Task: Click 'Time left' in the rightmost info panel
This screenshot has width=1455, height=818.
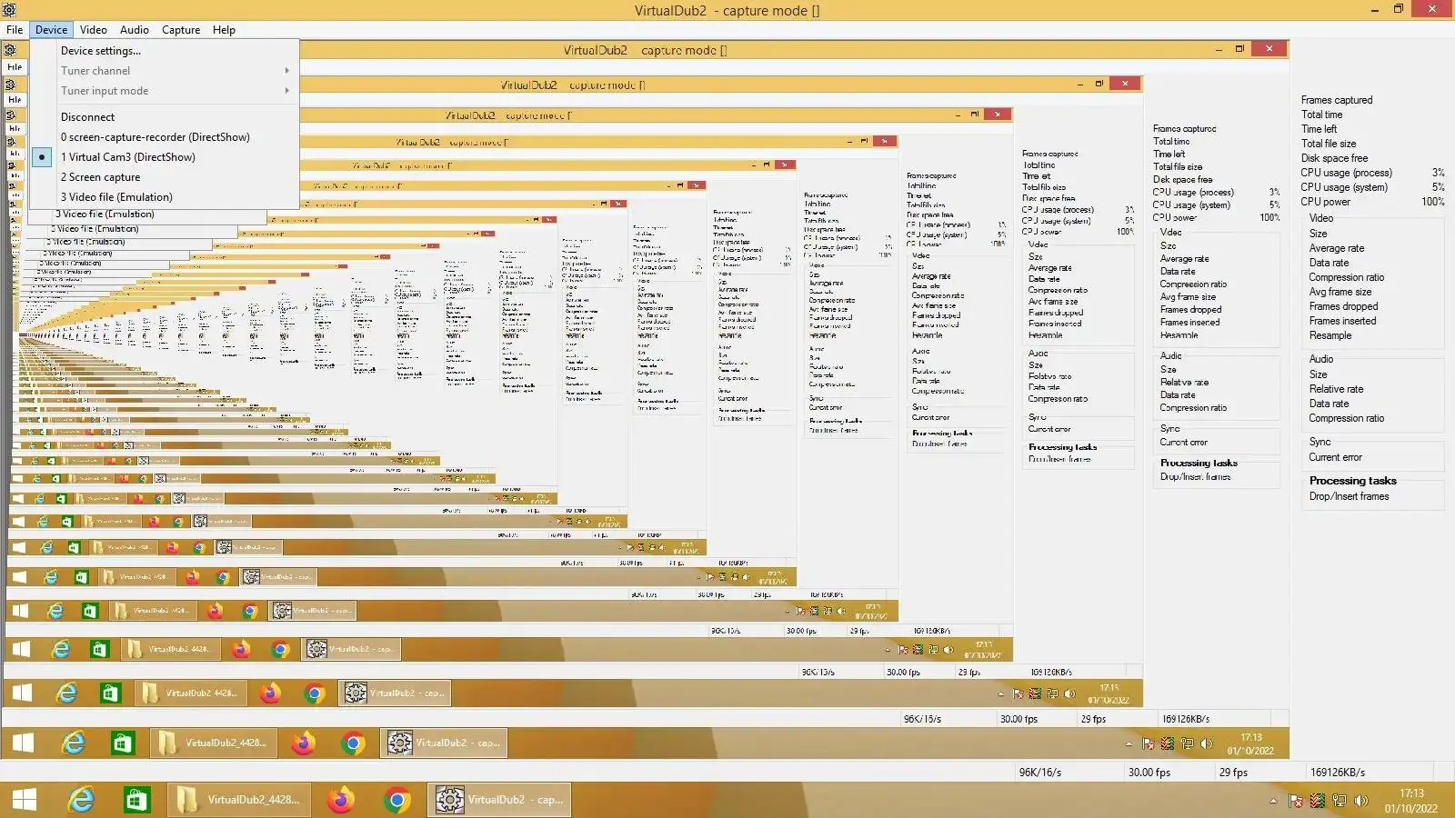Action: coord(1319,129)
